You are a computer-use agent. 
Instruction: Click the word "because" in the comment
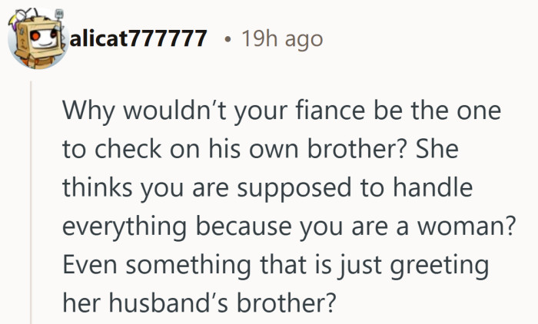244,226
